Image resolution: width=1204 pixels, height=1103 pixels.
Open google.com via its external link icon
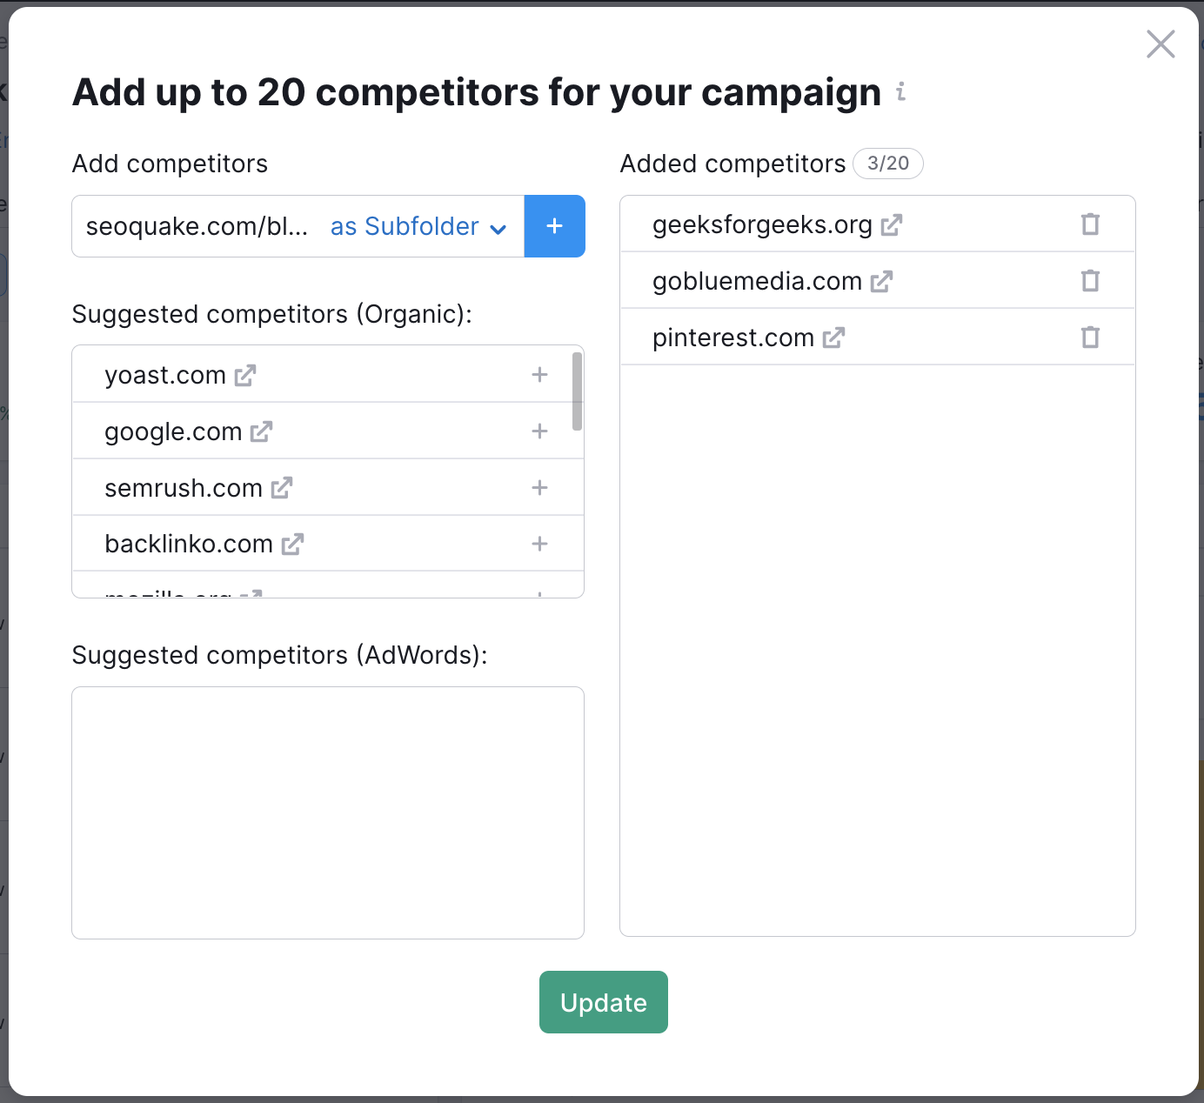[x=261, y=431]
